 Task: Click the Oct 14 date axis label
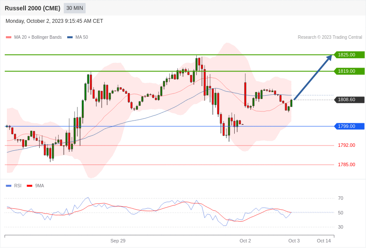pos(324,241)
